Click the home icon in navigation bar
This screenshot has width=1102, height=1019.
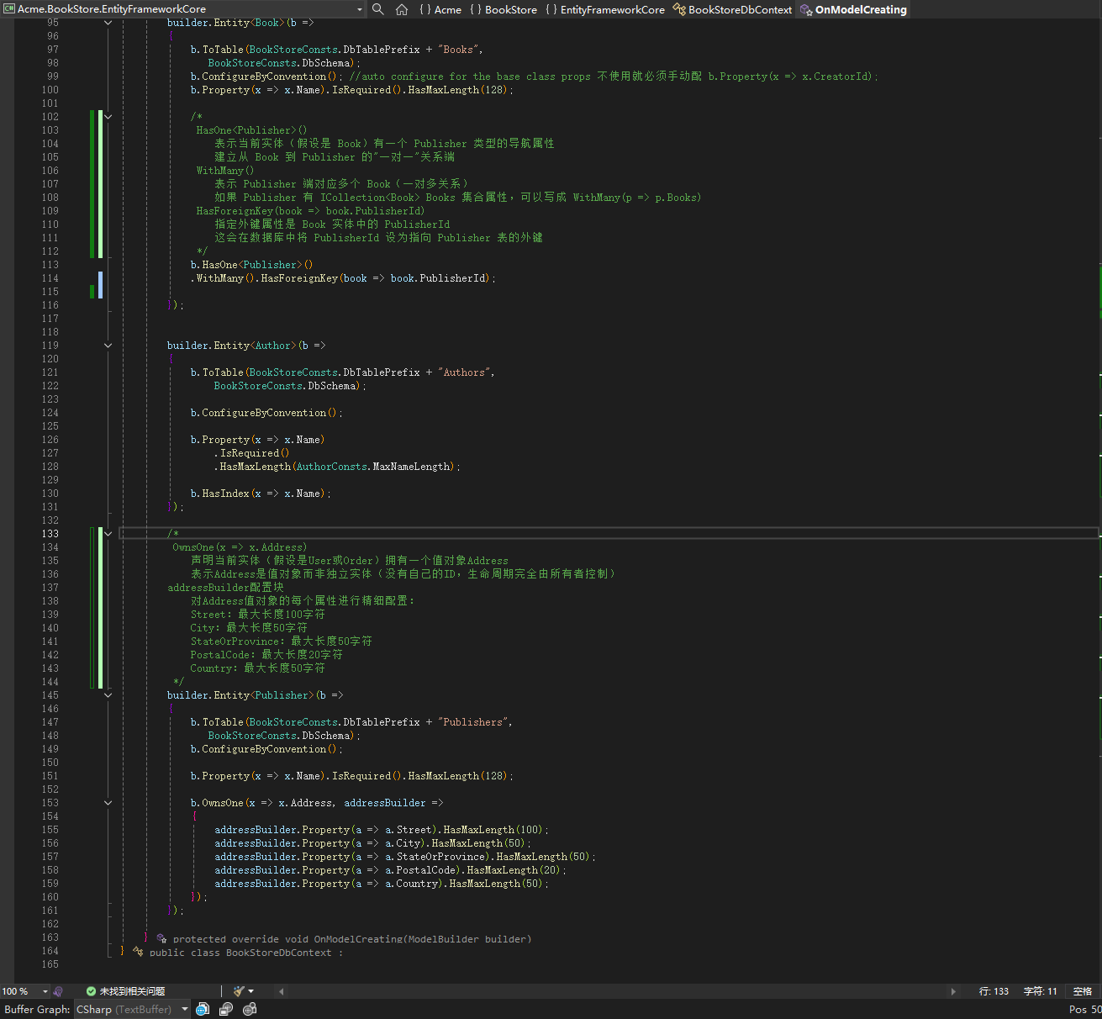click(402, 9)
